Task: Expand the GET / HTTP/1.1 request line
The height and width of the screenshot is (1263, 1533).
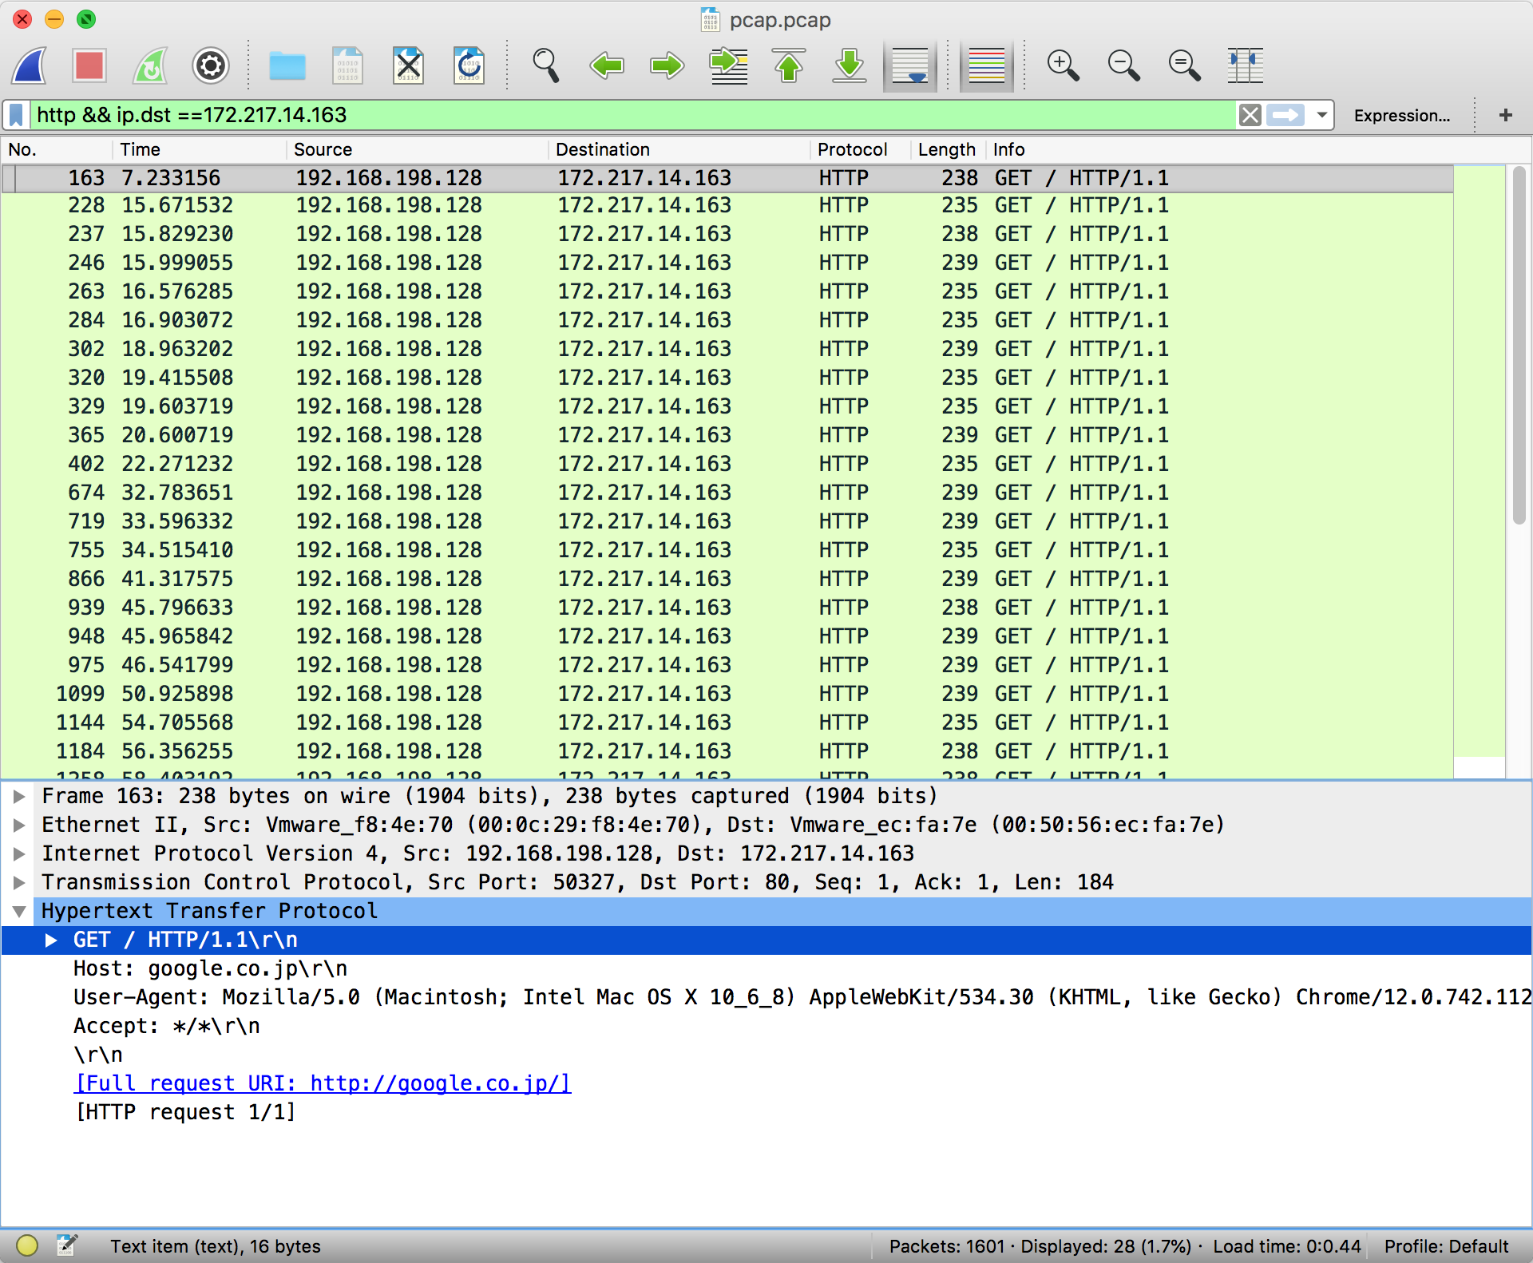Action: tap(52, 940)
